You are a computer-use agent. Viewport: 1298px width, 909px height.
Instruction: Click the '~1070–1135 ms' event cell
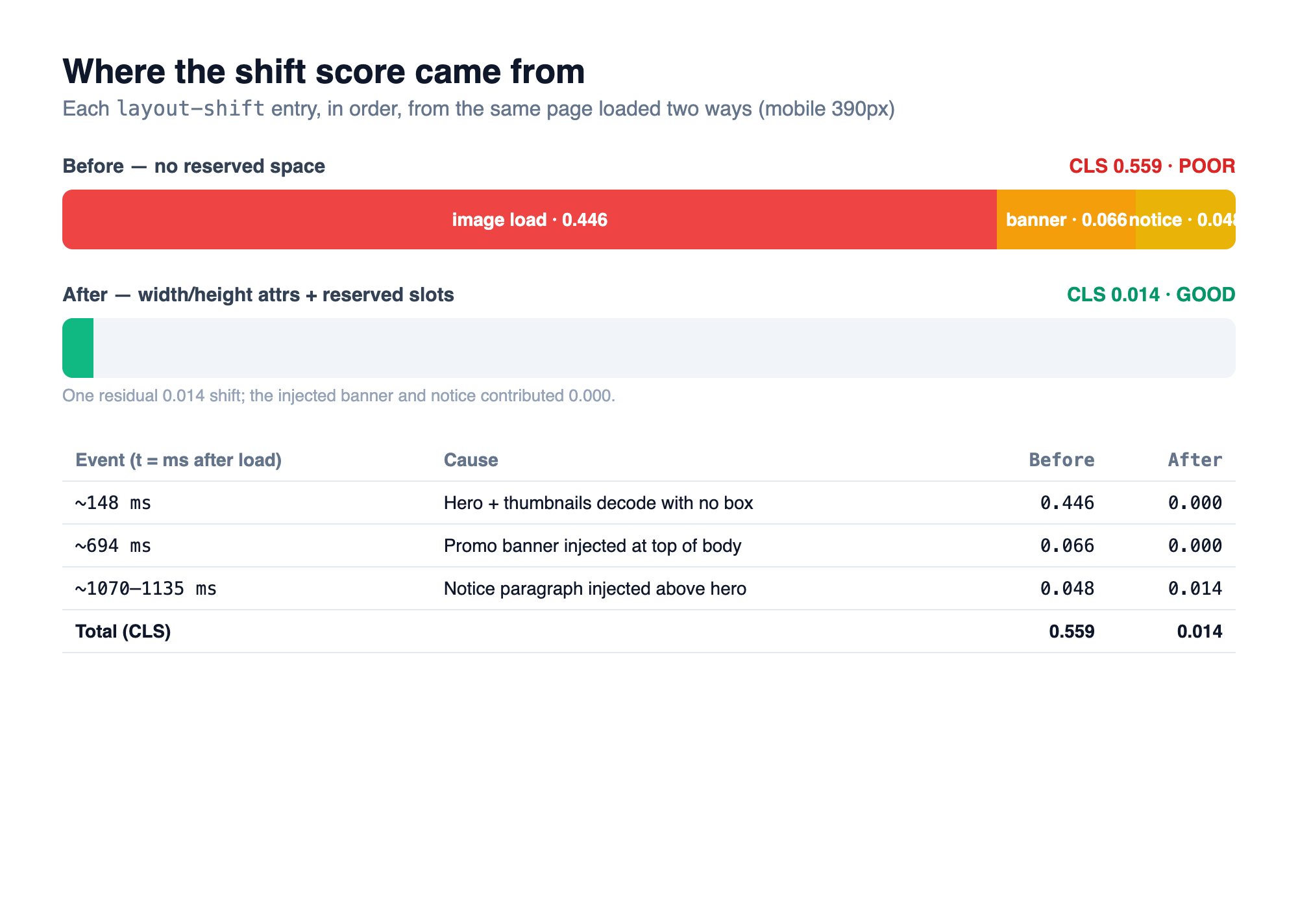click(146, 589)
